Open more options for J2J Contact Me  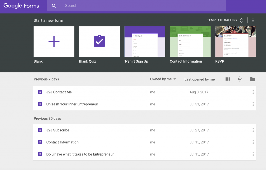pos(253,92)
